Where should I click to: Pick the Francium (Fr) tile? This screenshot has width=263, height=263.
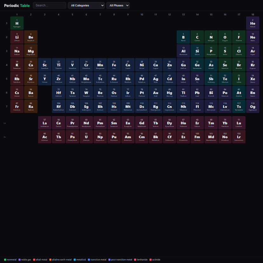coord(17,106)
